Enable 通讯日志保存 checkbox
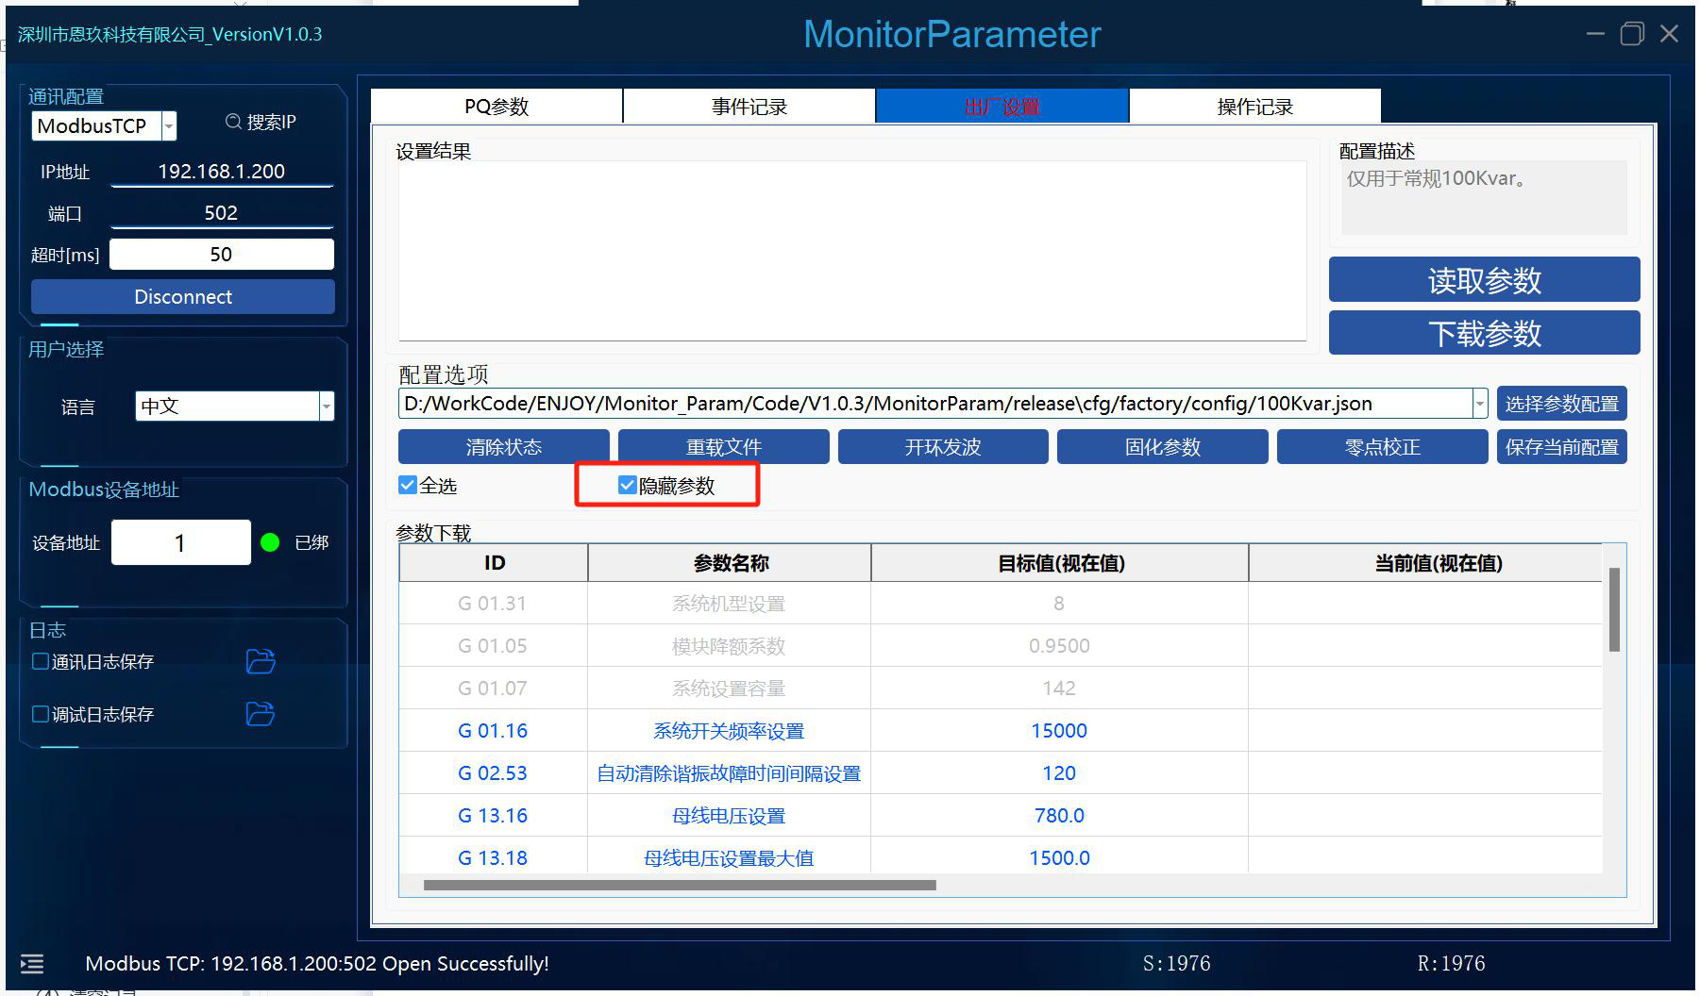This screenshot has width=1700, height=996. (41, 661)
